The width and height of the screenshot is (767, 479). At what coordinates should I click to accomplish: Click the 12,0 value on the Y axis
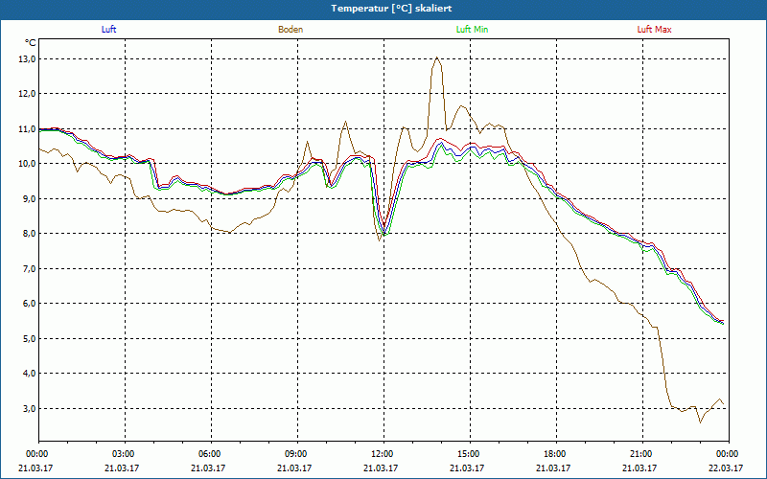coord(28,94)
